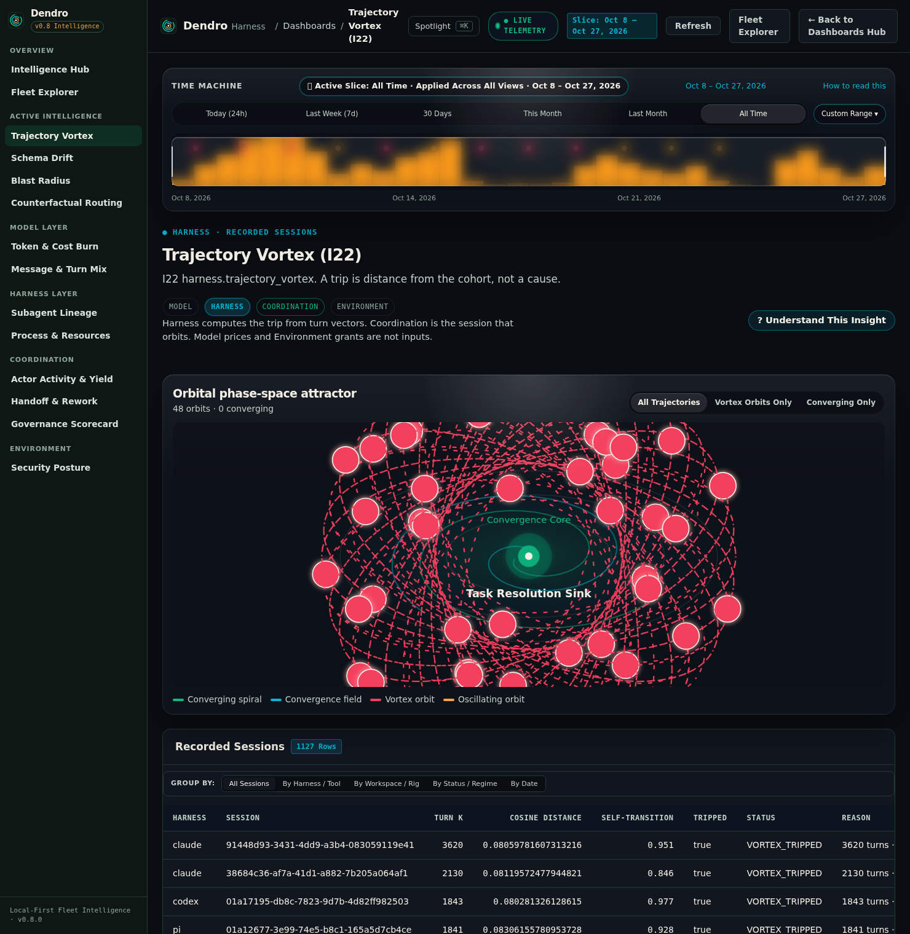The height and width of the screenshot is (934, 910).
Task: Open the Dashboards breadcrumb link
Action: [x=309, y=26]
